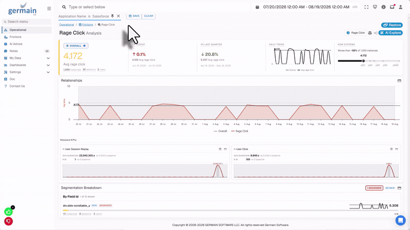Open Operational in the sidebar

pyautogui.click(x=27, y=30)
